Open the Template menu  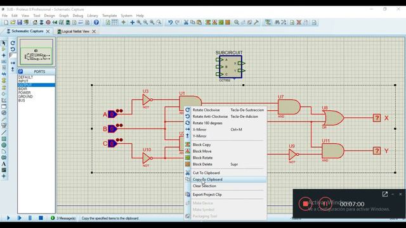coord(110,16)
